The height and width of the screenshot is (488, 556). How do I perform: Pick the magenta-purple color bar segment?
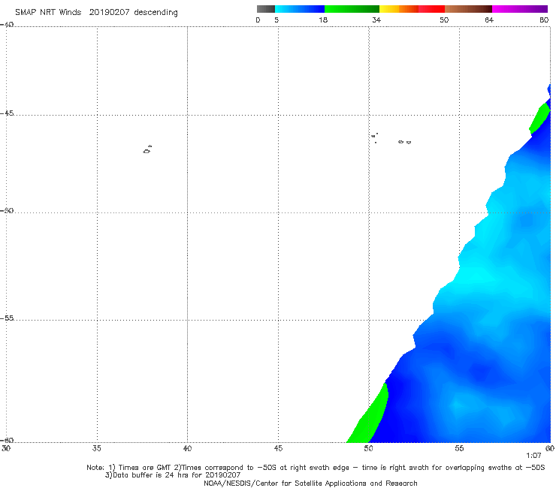[x=520, y=9]
